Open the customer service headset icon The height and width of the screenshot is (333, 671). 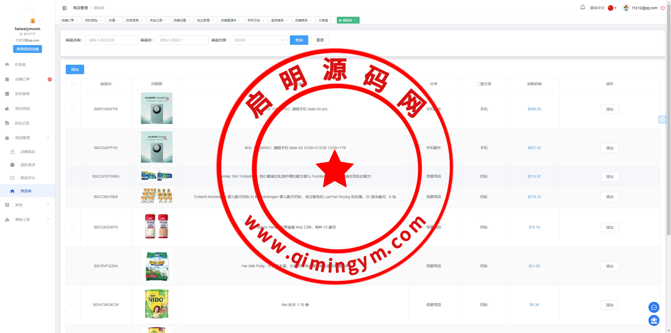654,320
